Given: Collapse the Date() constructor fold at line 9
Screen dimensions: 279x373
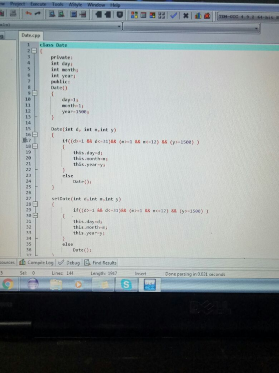Looking at the screenshot, I should [35, 93].
